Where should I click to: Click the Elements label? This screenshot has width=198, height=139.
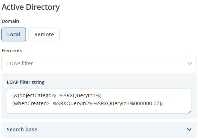pos(12,51)
